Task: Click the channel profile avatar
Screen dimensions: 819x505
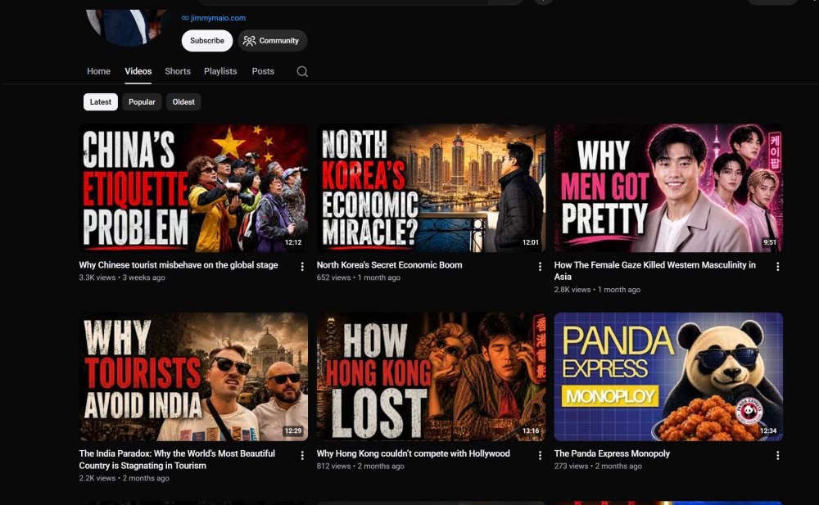Action: pyautogui.click(x=127, y=26)
